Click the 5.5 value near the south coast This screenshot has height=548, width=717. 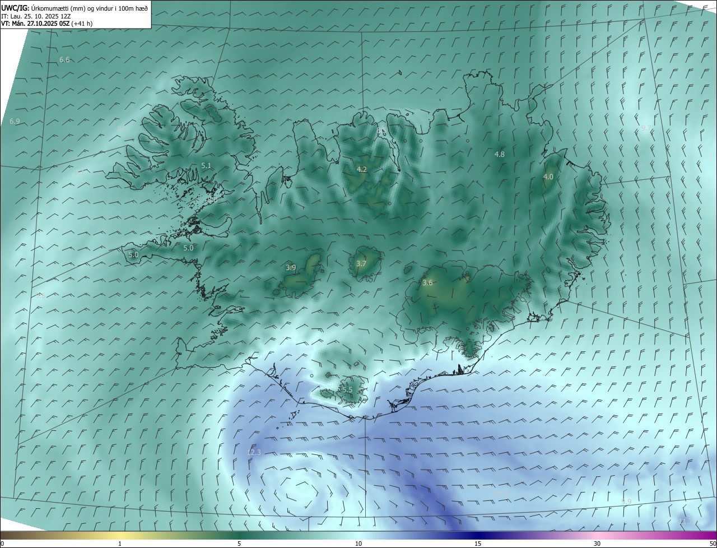pos(347,389)
